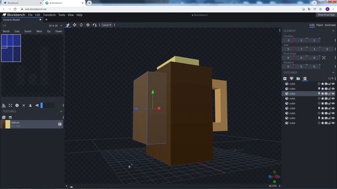Switch to the Generic Model tab

pyautogui.click(x=22, y=20)
